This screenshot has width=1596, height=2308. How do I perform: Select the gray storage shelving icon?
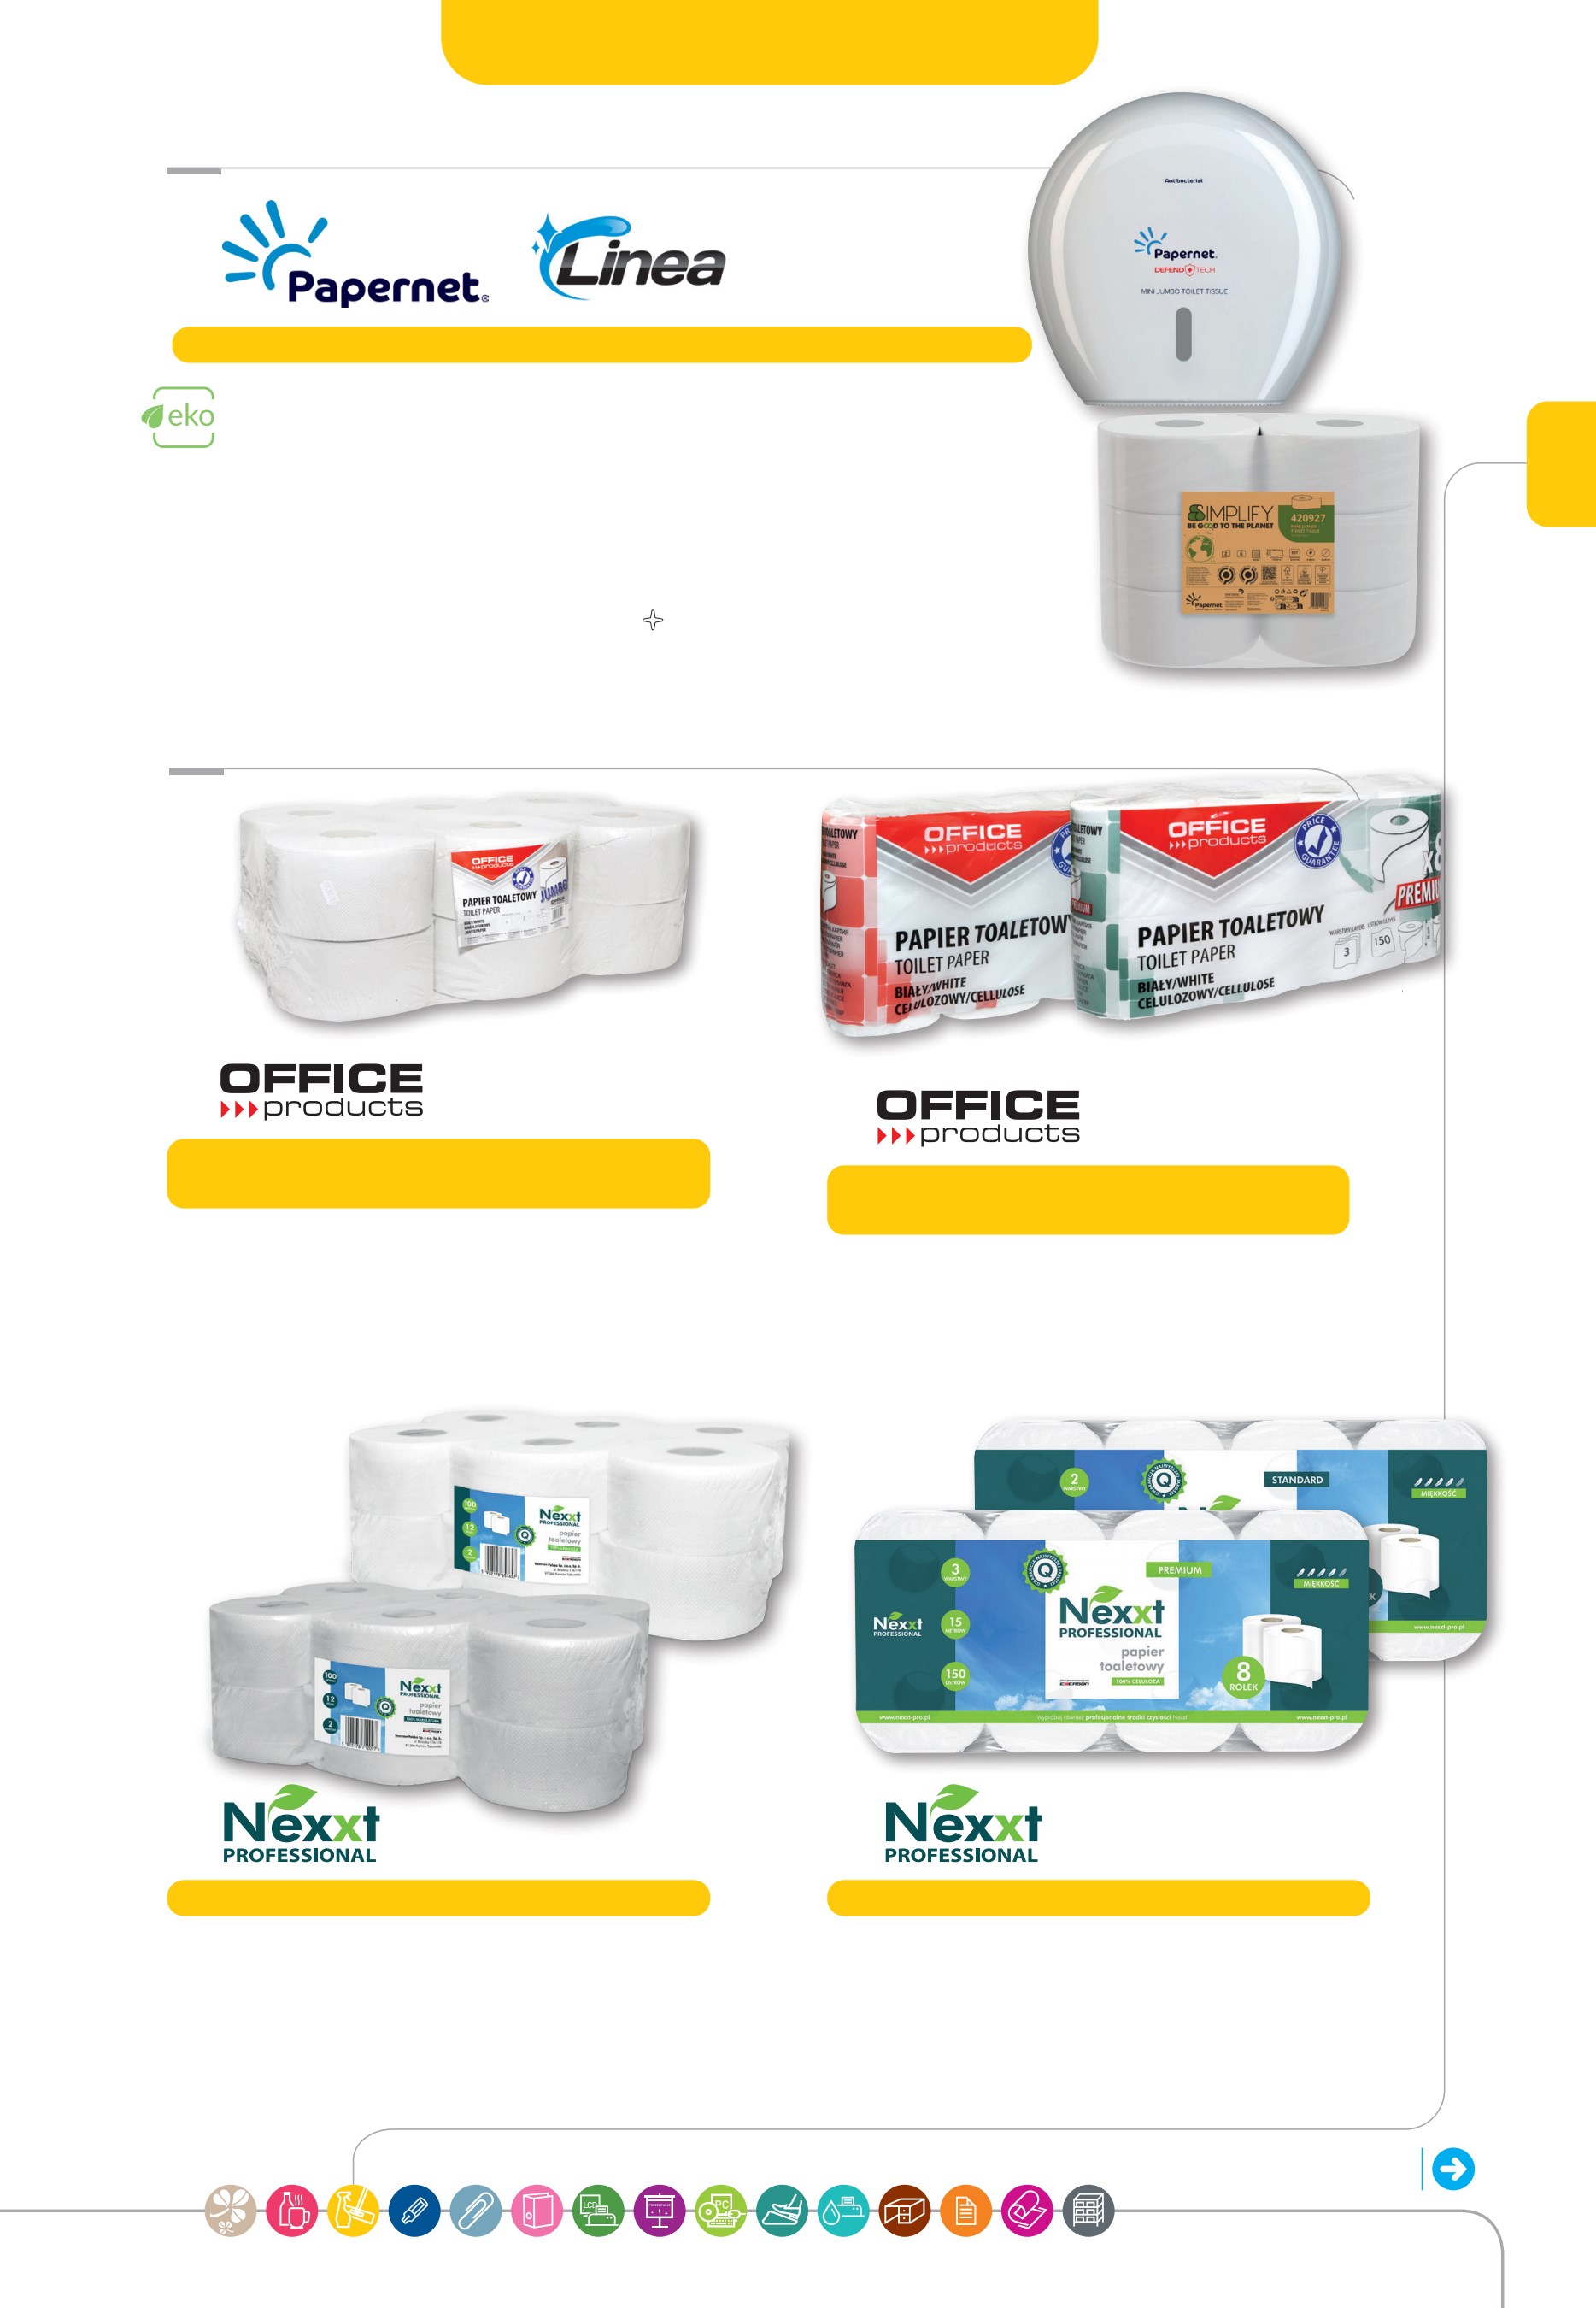[x=1088, y=2210]
